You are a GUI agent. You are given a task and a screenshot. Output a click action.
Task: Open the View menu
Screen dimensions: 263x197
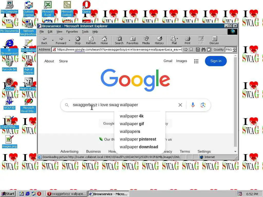coord(59,32)
